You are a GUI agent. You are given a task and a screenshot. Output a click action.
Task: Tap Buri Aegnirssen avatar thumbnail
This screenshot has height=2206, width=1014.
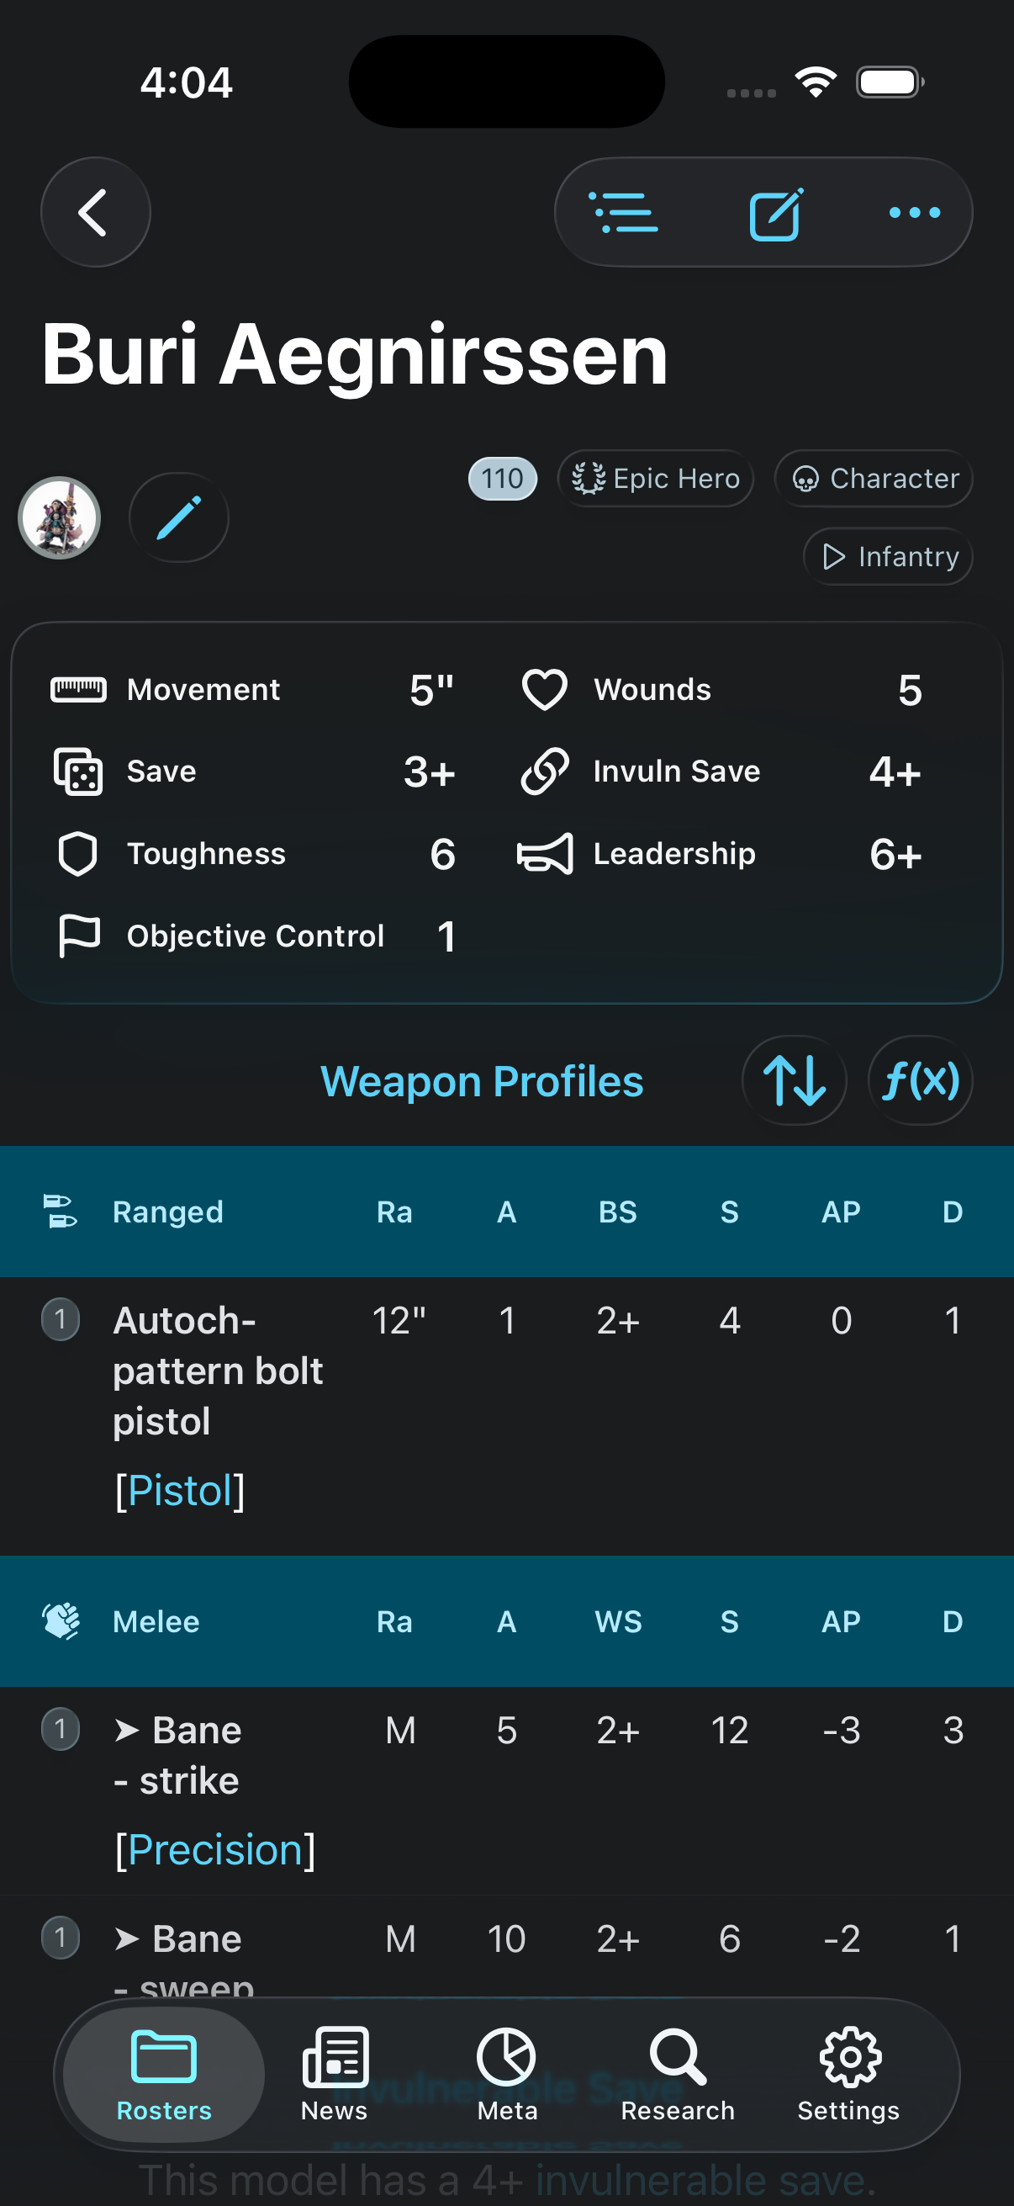coord(59,517)
